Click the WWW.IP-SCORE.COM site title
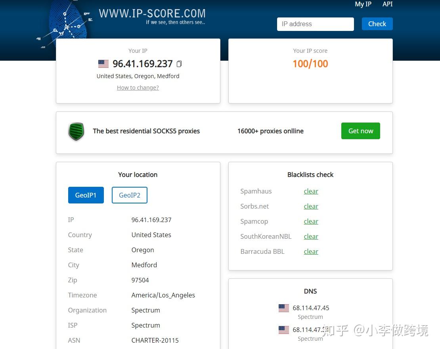 [x=152, y=13]
